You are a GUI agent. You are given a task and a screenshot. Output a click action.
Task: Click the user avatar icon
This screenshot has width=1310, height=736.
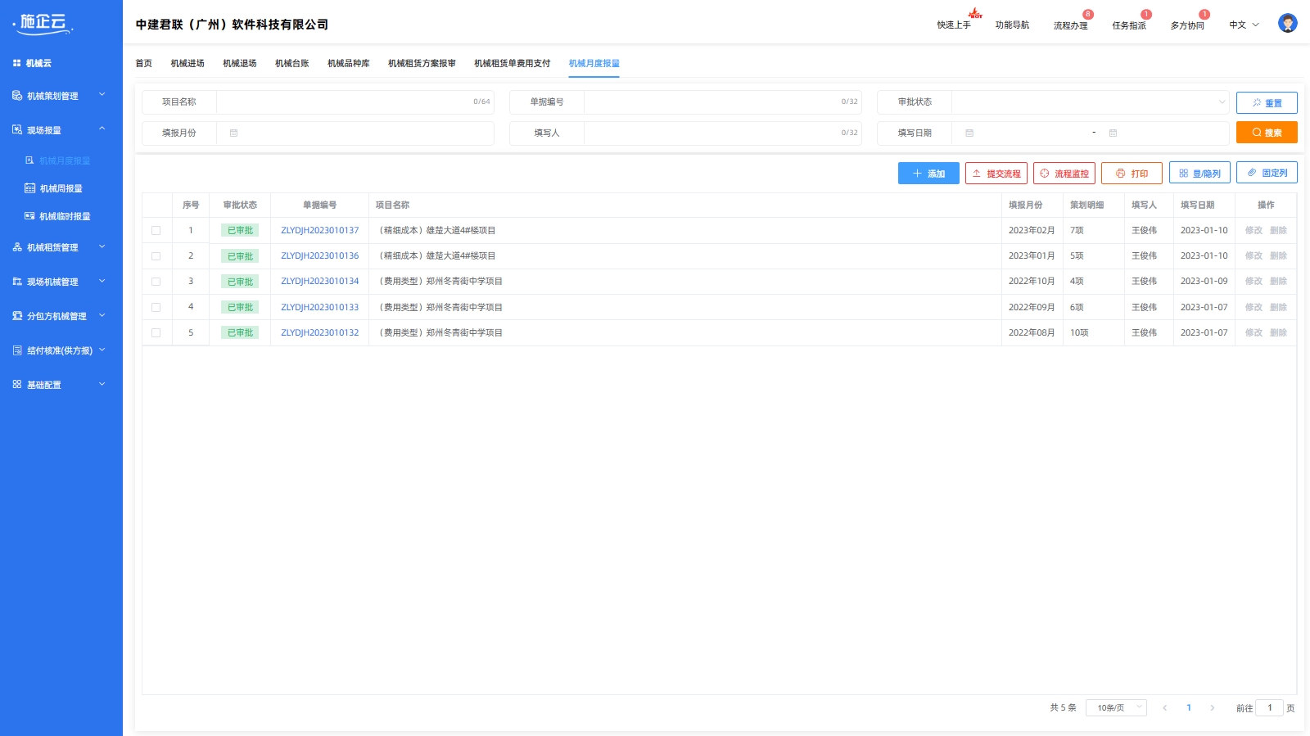click(1287, 24)
